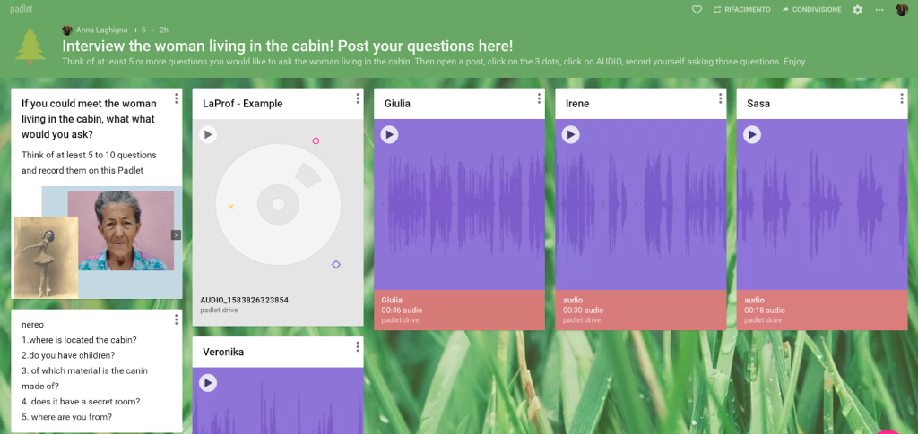Viewport: 918px width, 434px height.
Task: Open options menu on Giulia's post
Action: click(x=539, y=98)
